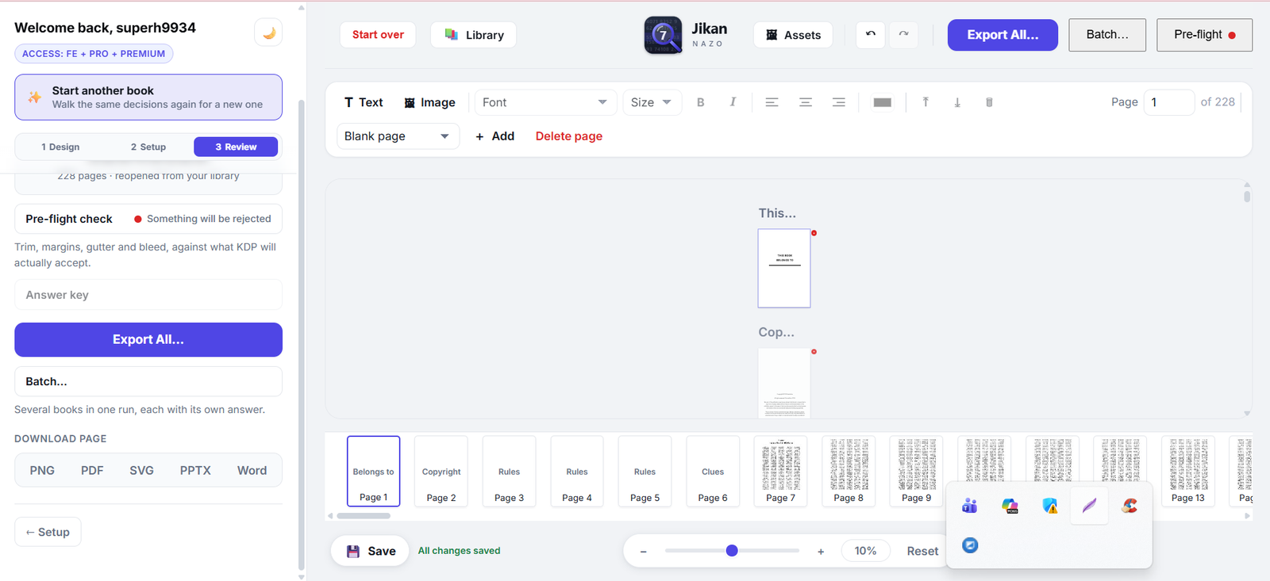Expand the Blank page dropdown
The width and height of the screenshot is (1270, 581).
[x=398, y=136]
